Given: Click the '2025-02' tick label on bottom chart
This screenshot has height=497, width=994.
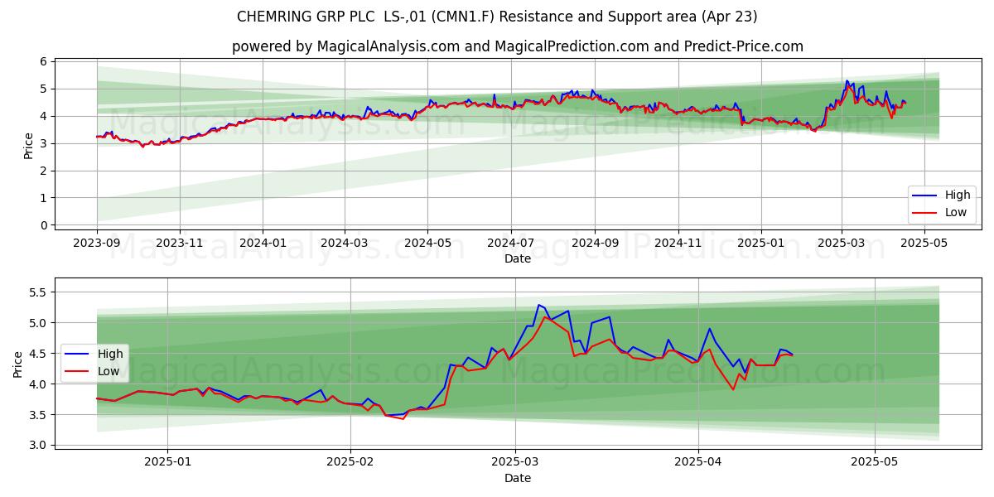Looking at the screenshot, I should (350, 463).
